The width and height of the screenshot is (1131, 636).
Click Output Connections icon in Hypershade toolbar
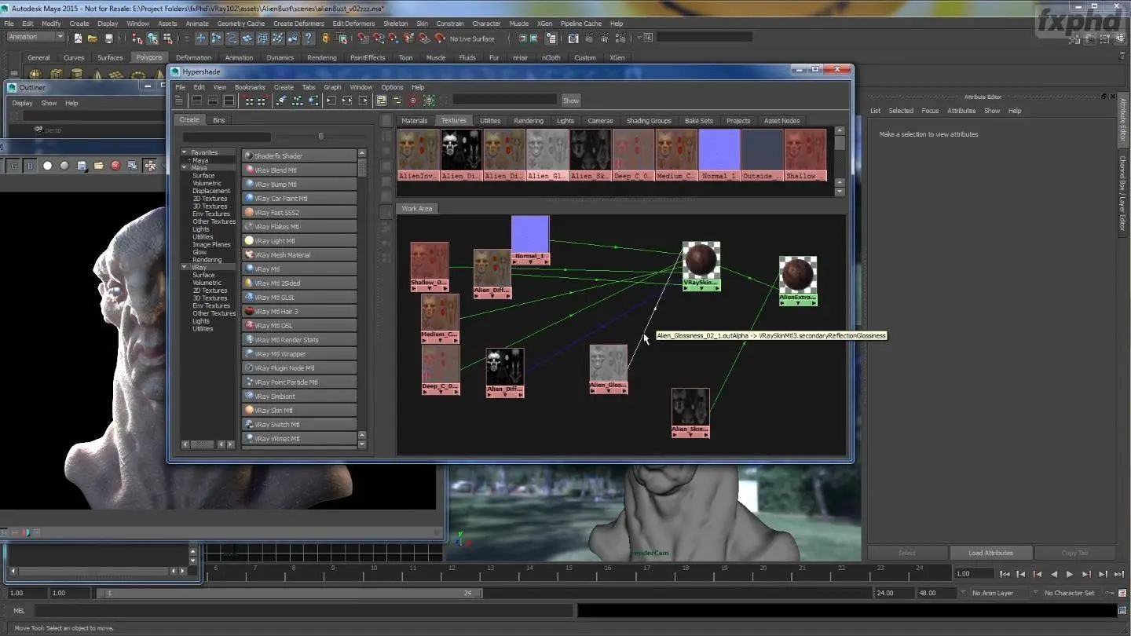coord(363,101)
